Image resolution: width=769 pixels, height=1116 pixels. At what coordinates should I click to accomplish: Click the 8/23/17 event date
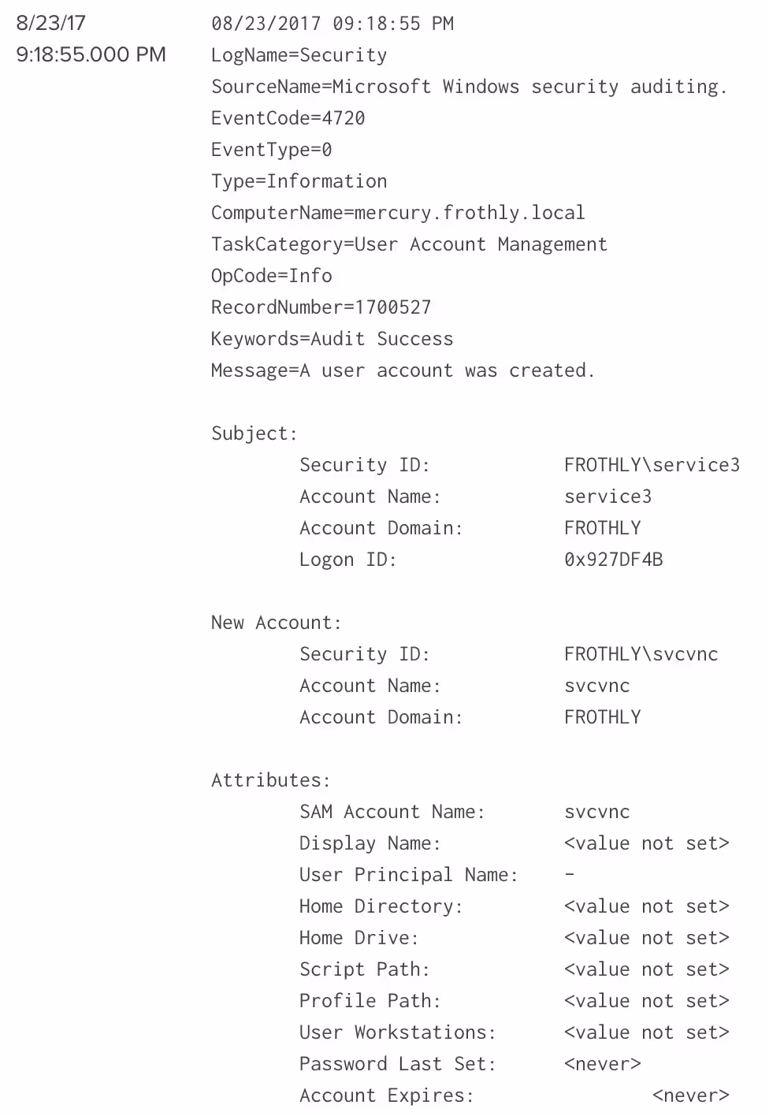pyautogui.click(x=50, y=23)
